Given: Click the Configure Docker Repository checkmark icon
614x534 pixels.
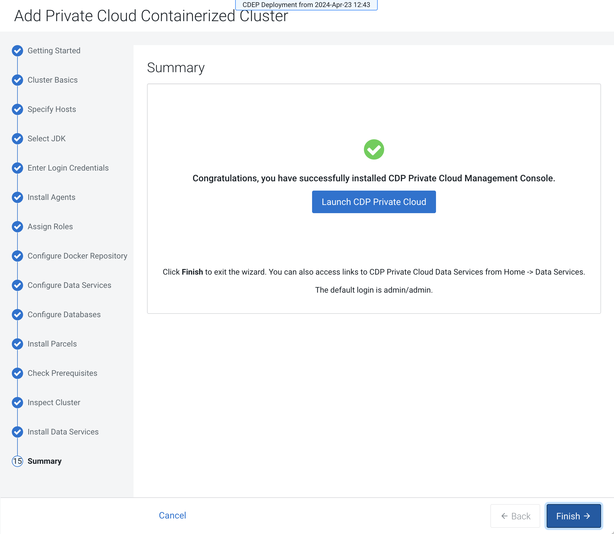Looking at the screenshot, I should click(17, 256).
